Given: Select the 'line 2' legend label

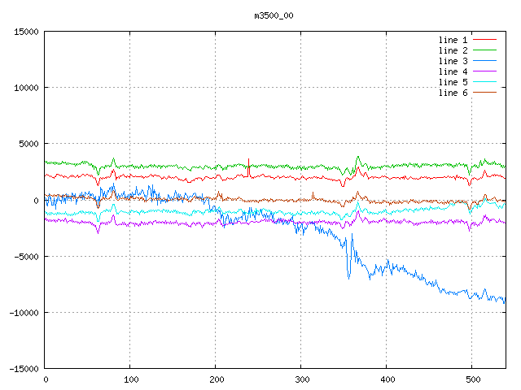Looking at the screenshot, I should coord(453,50).
